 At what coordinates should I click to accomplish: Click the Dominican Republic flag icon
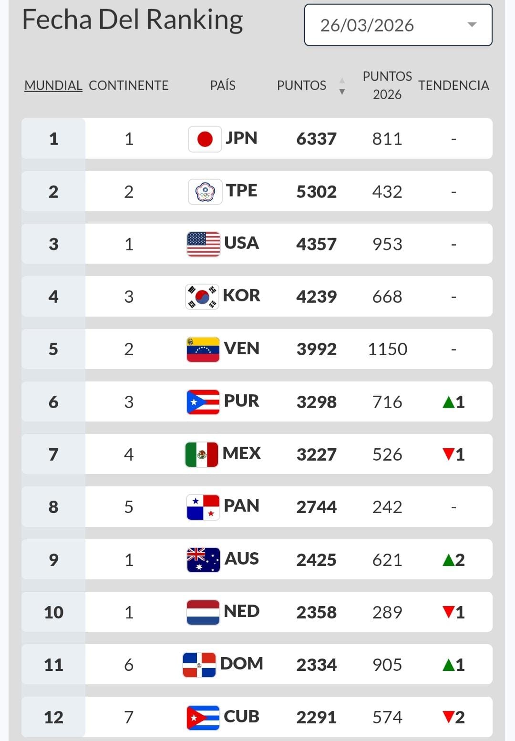click(199, 665)
